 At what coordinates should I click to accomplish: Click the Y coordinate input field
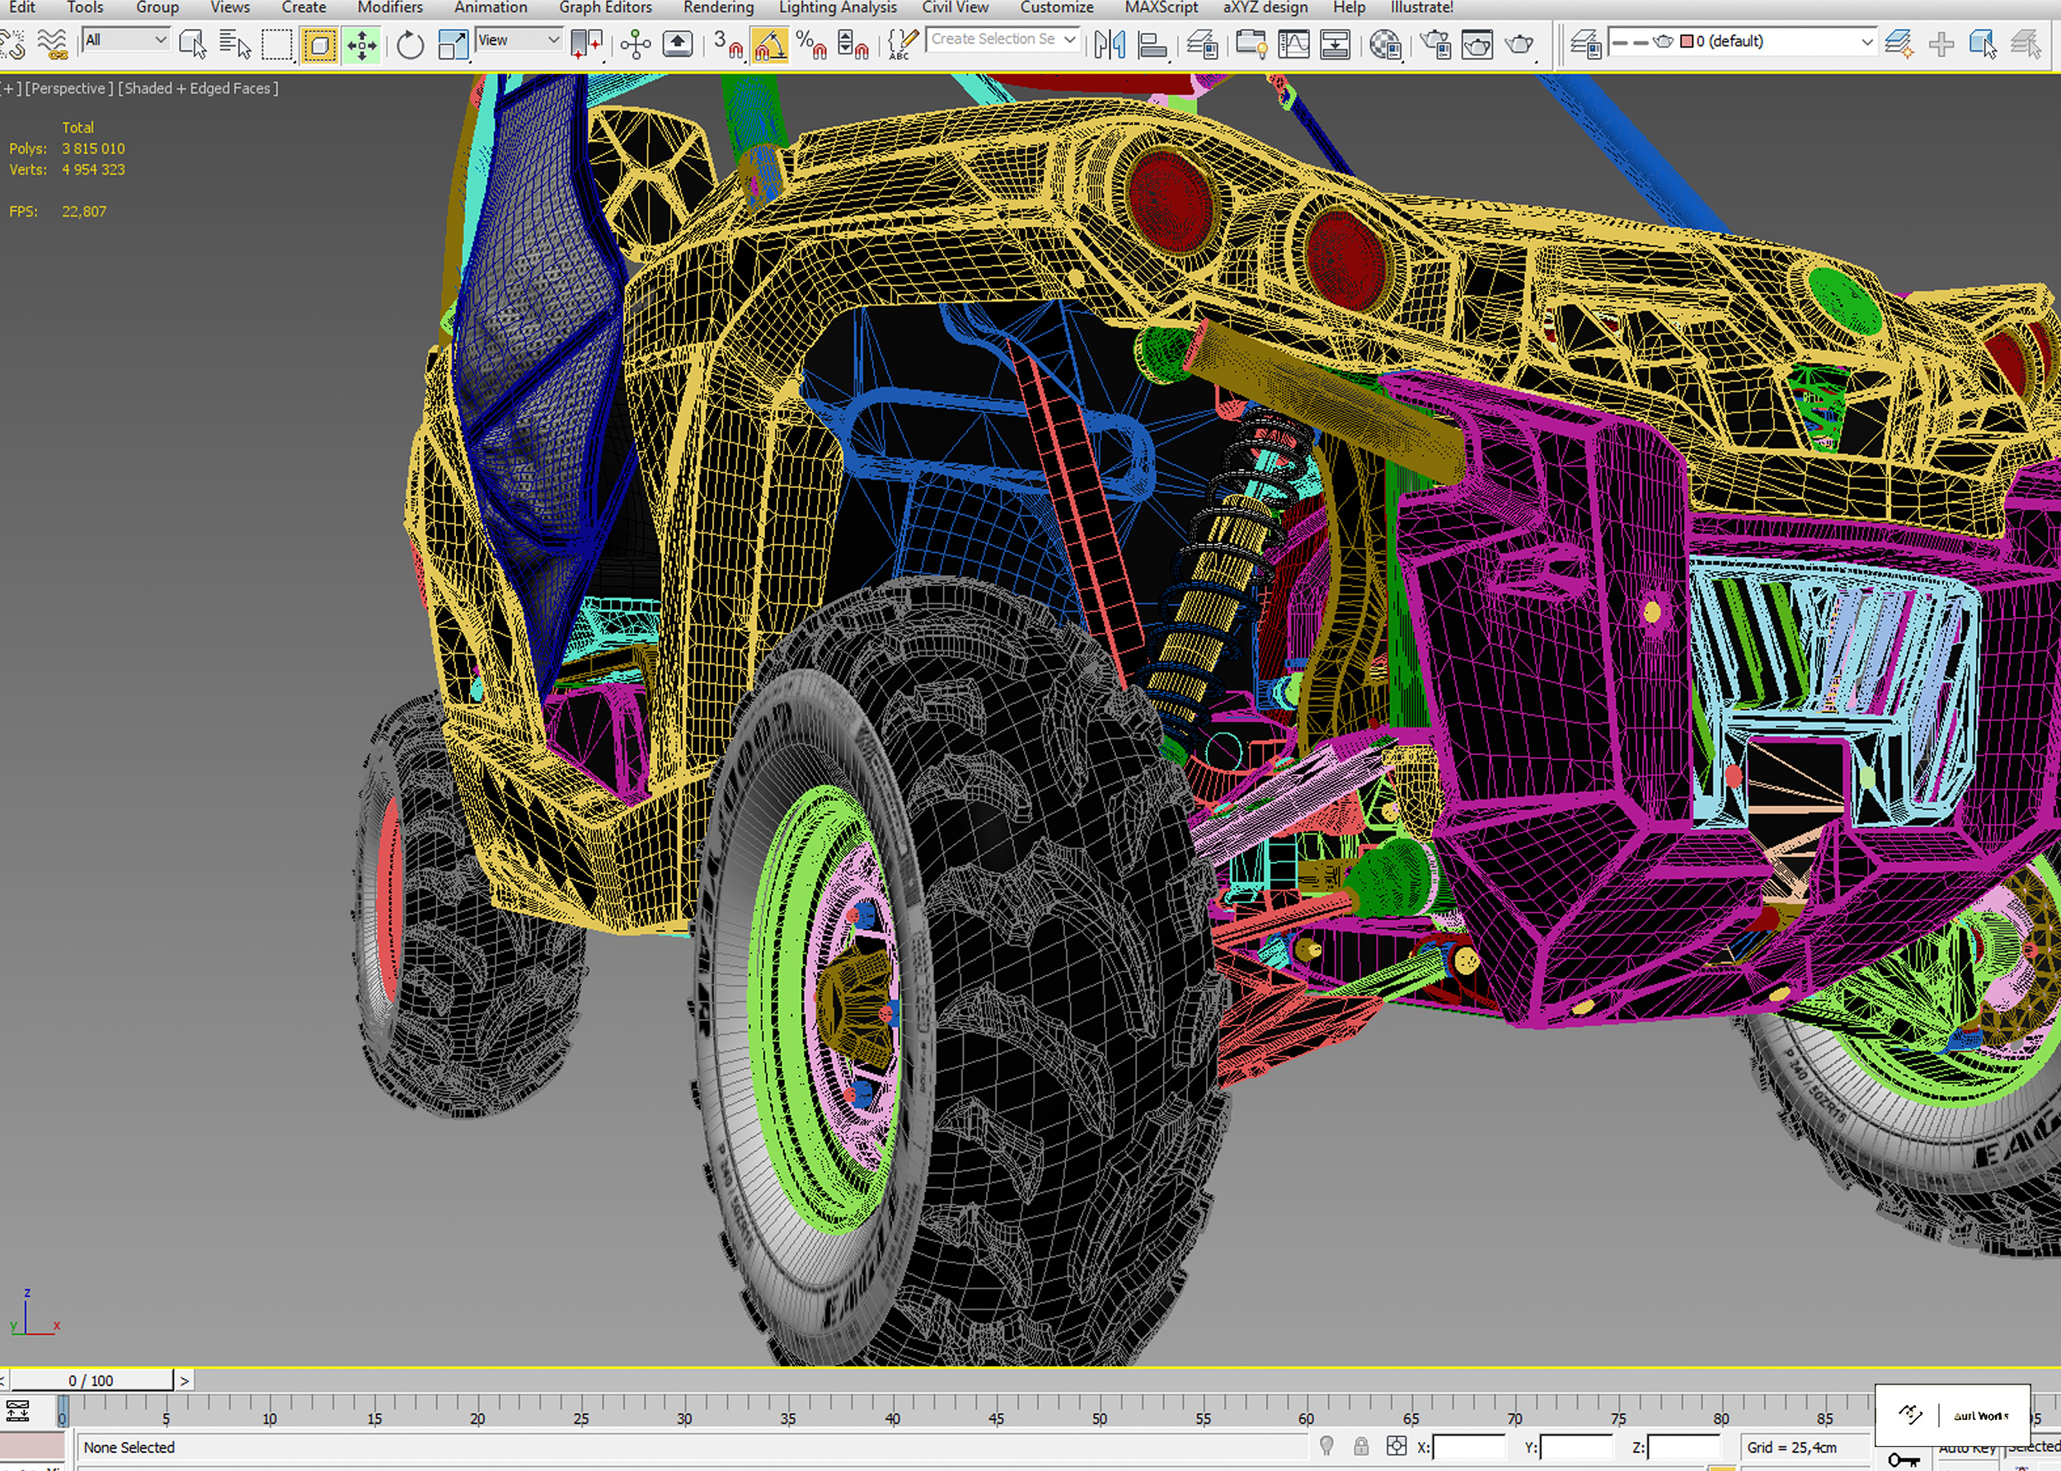(x=1575, y=1447)
